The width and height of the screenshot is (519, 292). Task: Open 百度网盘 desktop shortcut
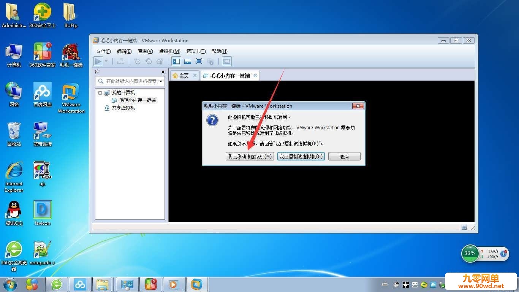(x=43, y=94)
